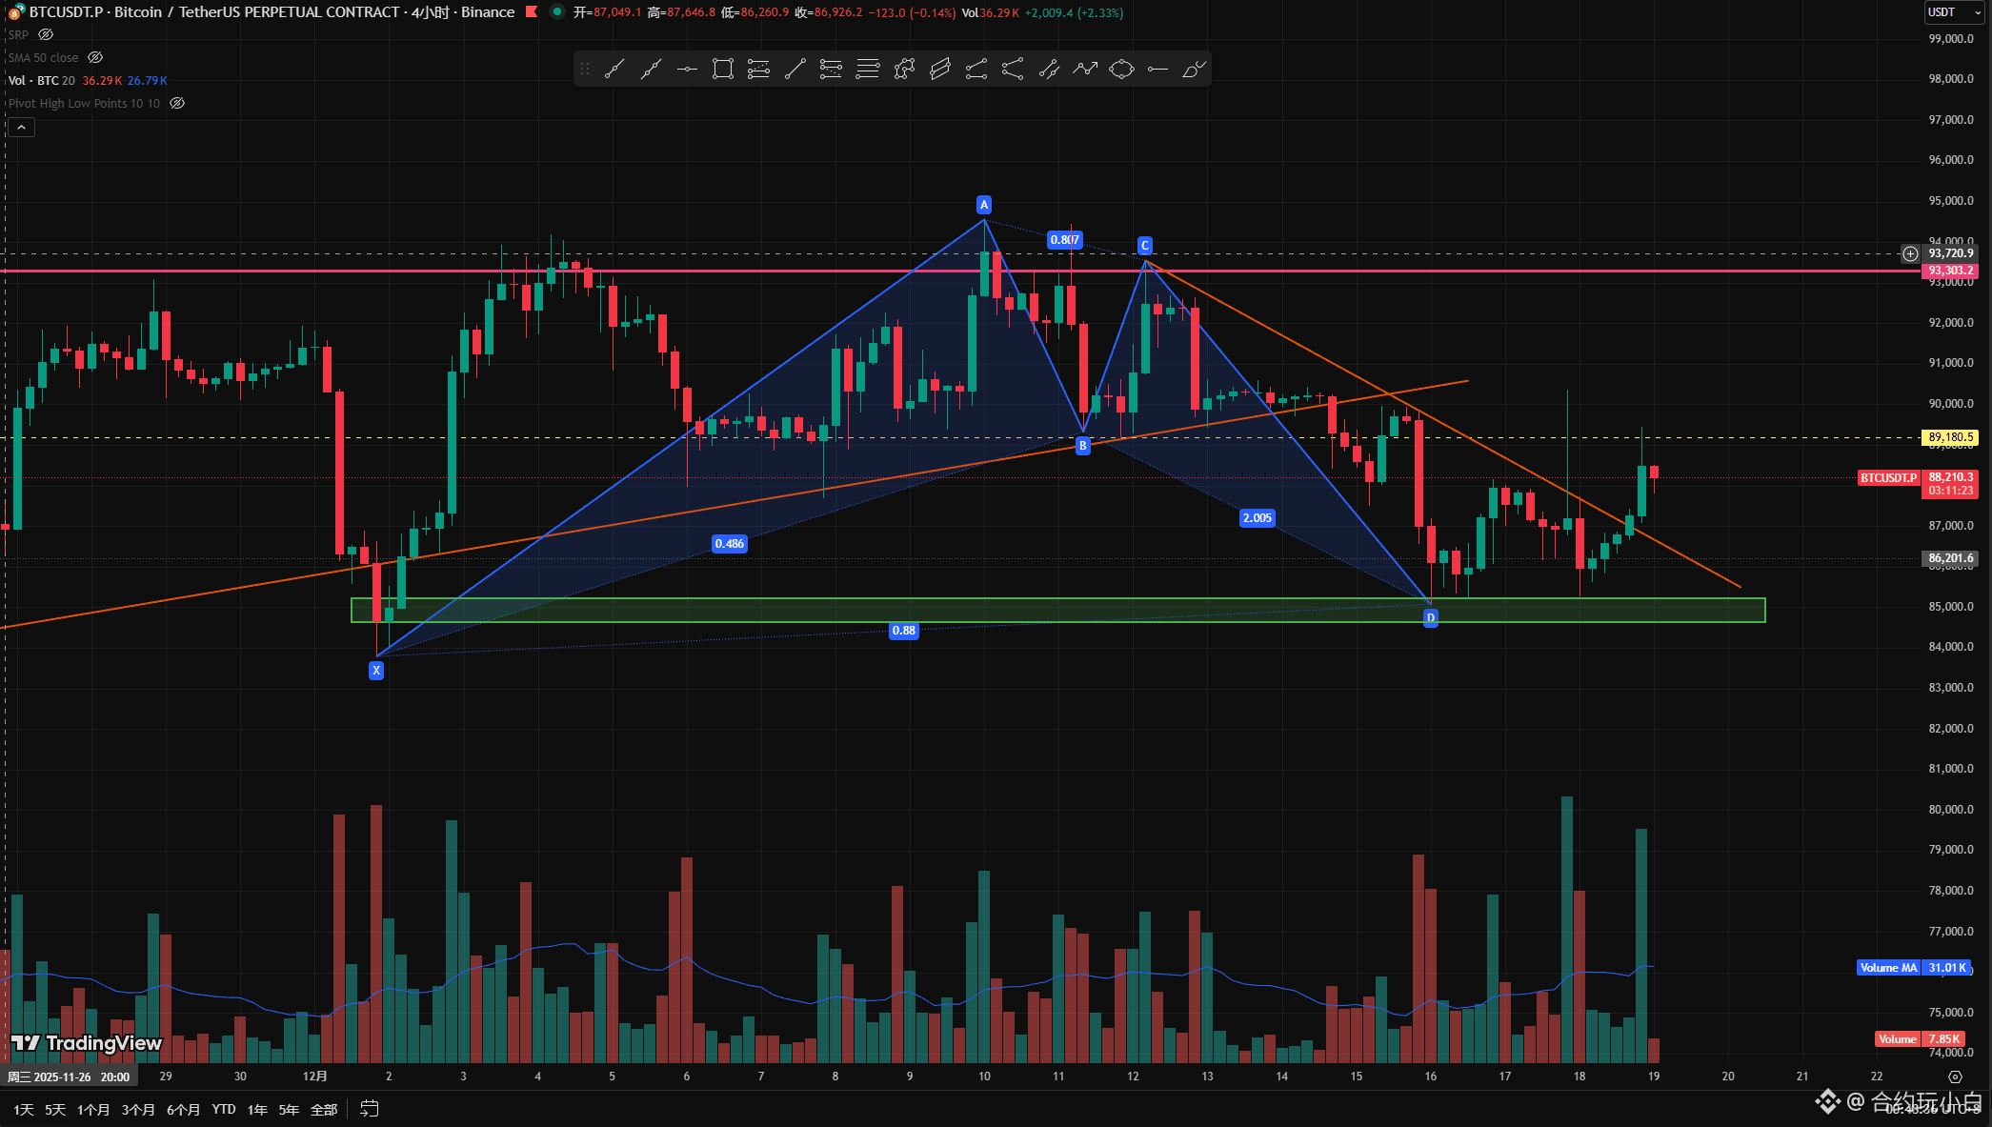Click the Volume MA 31.01K label

[1913, 967]
